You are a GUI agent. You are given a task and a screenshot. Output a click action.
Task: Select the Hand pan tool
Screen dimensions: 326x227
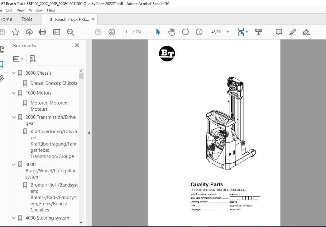(x=172, y=32)
